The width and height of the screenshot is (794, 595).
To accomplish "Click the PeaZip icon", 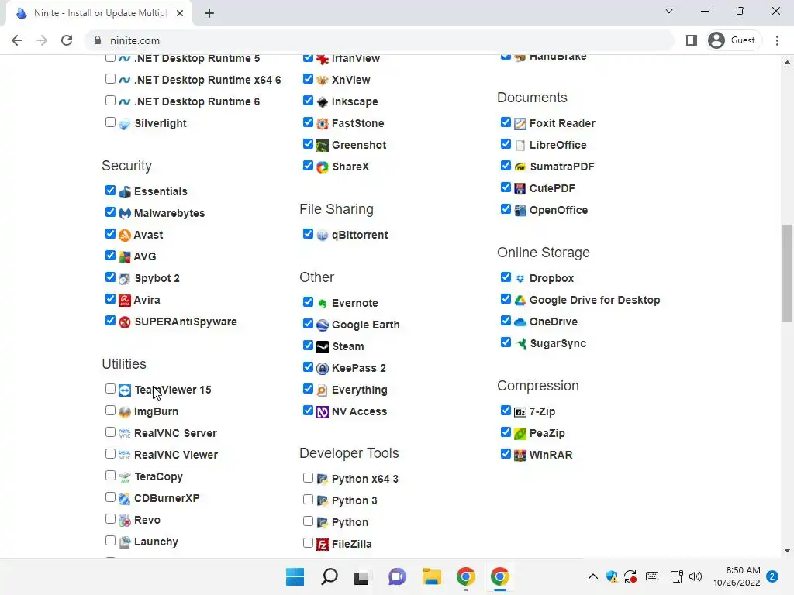I will pos(520,434).
